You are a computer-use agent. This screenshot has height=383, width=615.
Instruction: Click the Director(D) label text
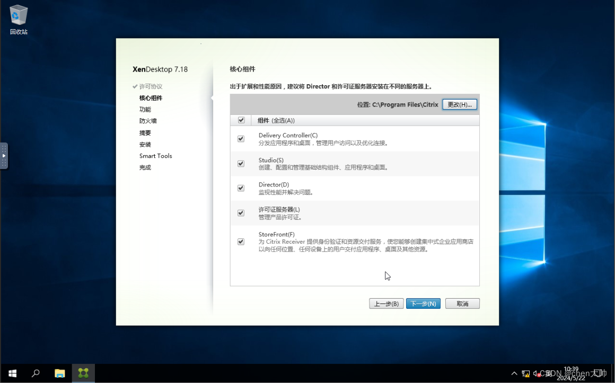click(274, 185)
